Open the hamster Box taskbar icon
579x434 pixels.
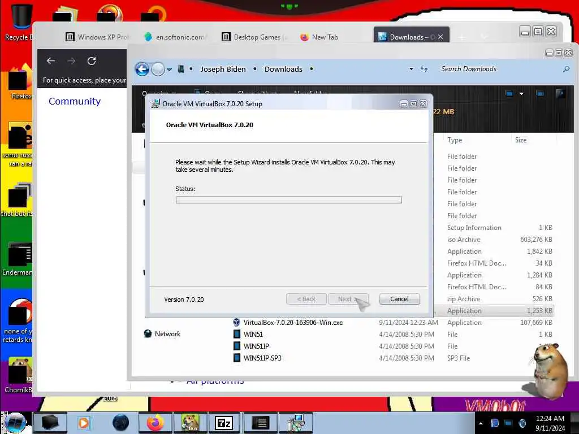pos(191,423)
